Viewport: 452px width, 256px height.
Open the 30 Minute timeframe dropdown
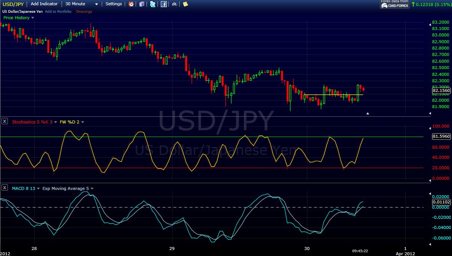[x=97, y=4]
